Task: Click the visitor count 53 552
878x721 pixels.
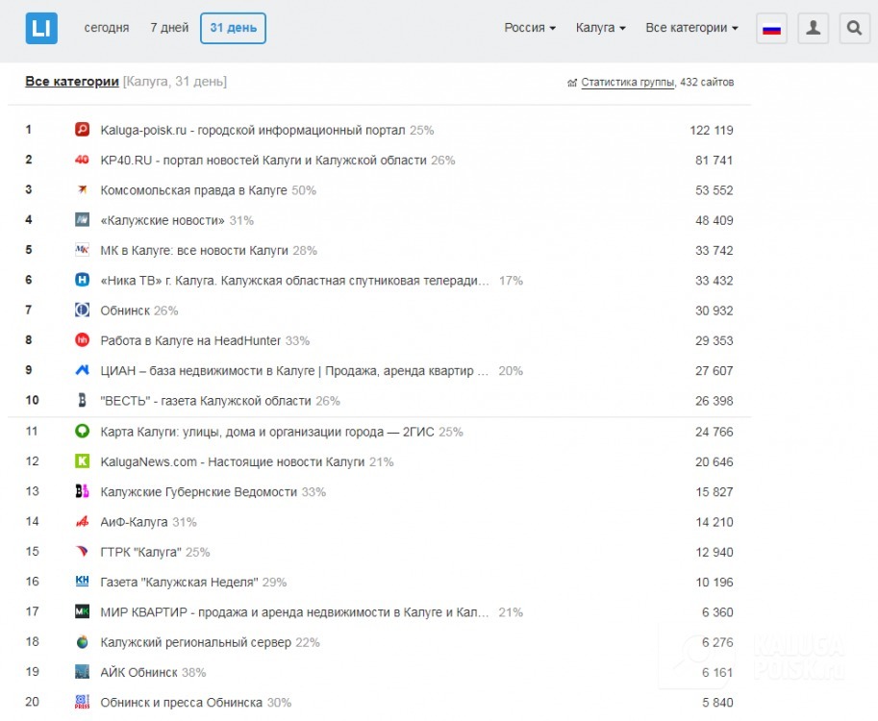Action: tap(714, 190)
